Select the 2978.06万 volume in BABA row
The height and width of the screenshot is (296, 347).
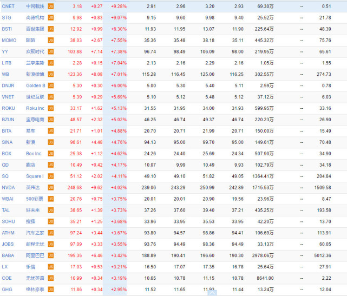pyautogui.click(x=263, y=255)
